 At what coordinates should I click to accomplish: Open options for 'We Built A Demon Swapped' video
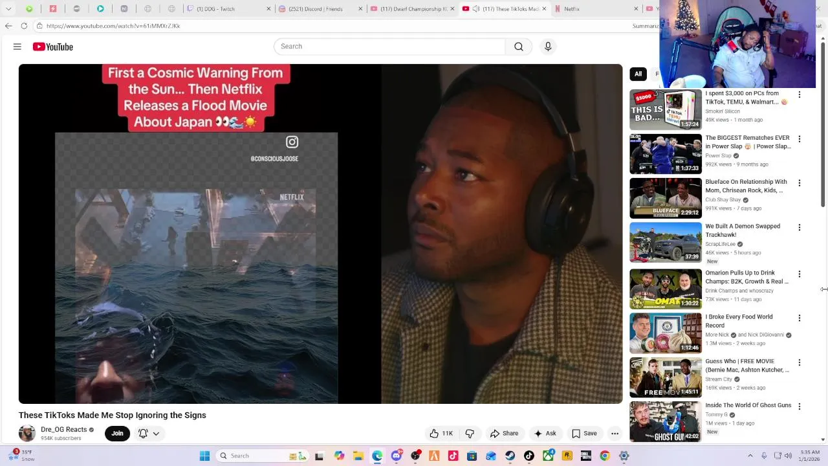[800, 228]
